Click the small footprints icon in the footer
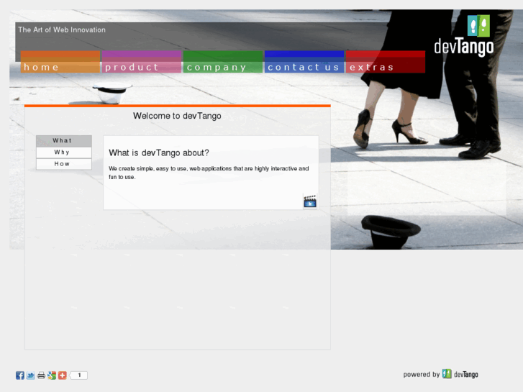 pos(447,373)
